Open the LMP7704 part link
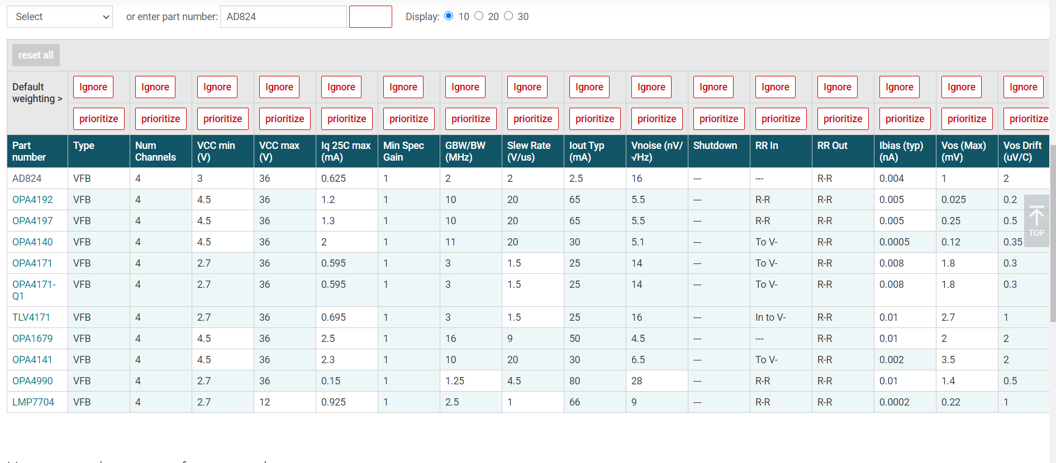The height and width of the screenshot is (463, 1056). pos(33,402)
